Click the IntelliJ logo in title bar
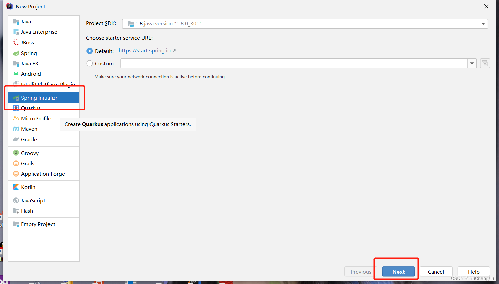The height and width of the screenshot is (284, 499). tap(9, 6)
